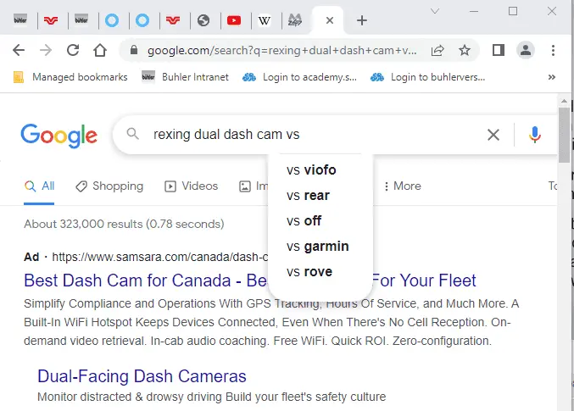The image size is (574, 411).
Task: Click the page vertical scrollbar thumb
Action: (564, 135)
